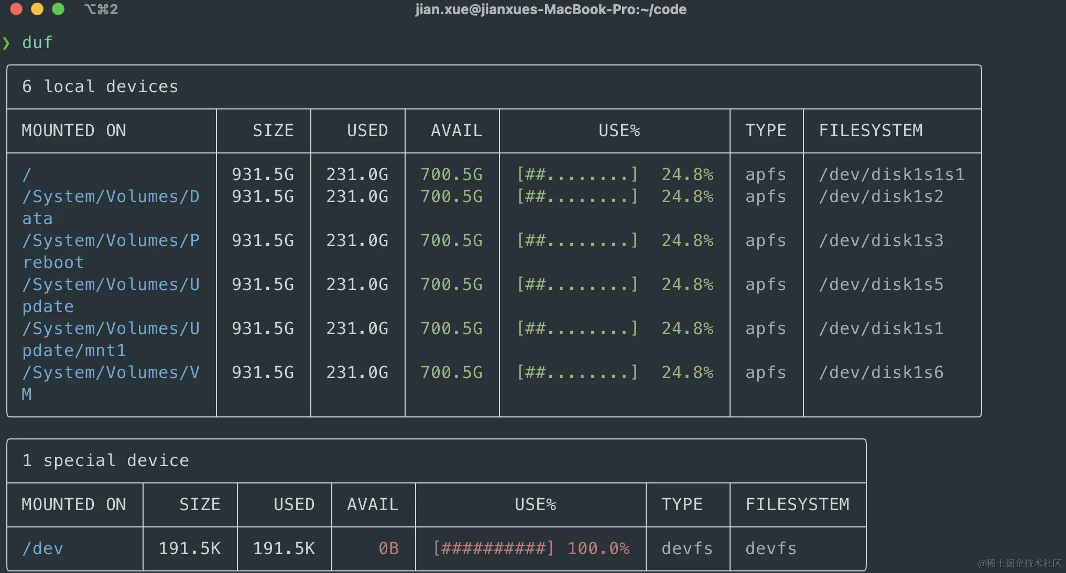
Task: Click the red 100.0% usage bar
Action: (x=493, y=548)
